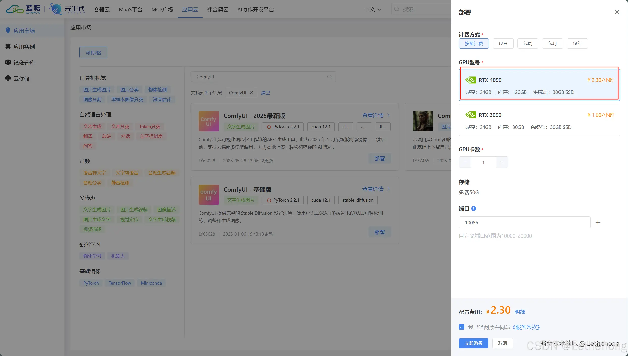Open the 中文 language dropdown

coord(373,9)
